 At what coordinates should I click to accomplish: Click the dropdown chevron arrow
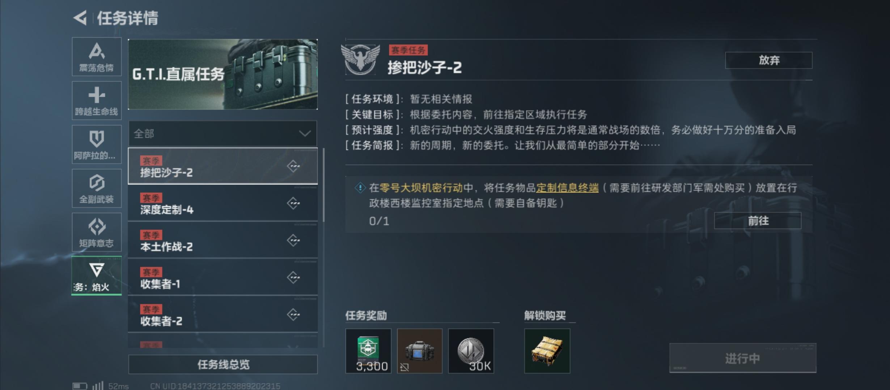tap(305, 134)
